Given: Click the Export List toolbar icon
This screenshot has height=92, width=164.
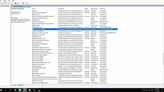Looking at the screenshot, I should click(x=13, y=3).
